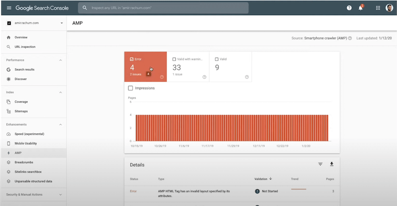Click the help icon in the Error card
397x206 pixels.
(162, 77)
